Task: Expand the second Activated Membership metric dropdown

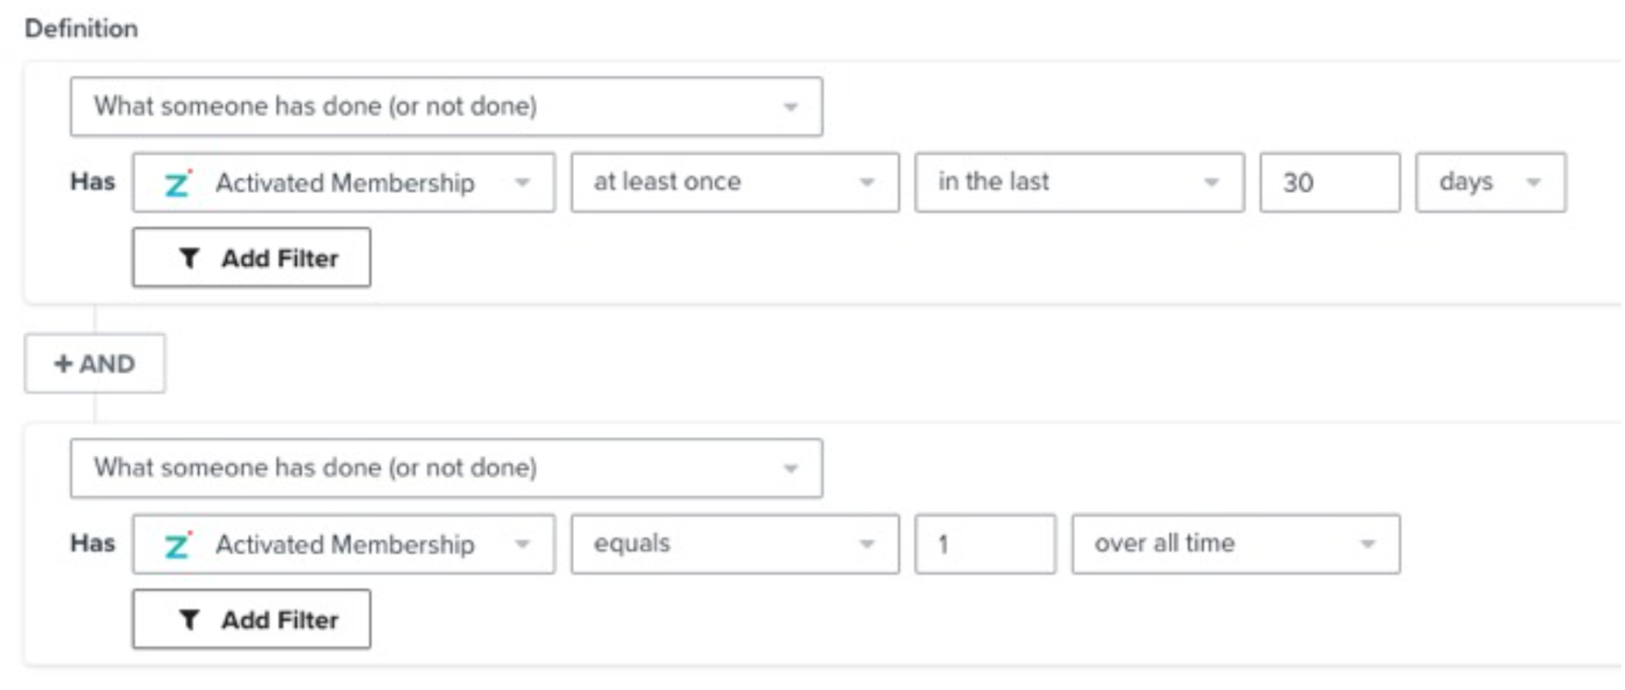Action: click(x=343, y=545)
